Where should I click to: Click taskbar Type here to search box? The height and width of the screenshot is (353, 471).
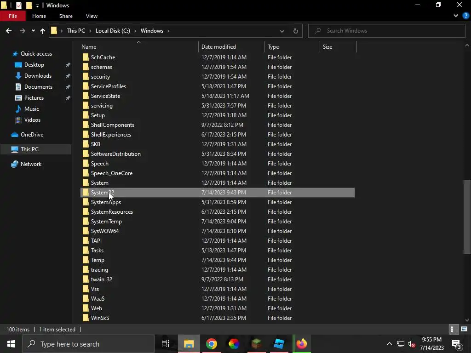[x=88, y=344]
